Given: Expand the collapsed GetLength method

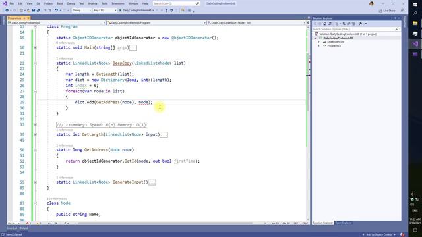Looking at the screenshot, I should click(x=35, y=134).
